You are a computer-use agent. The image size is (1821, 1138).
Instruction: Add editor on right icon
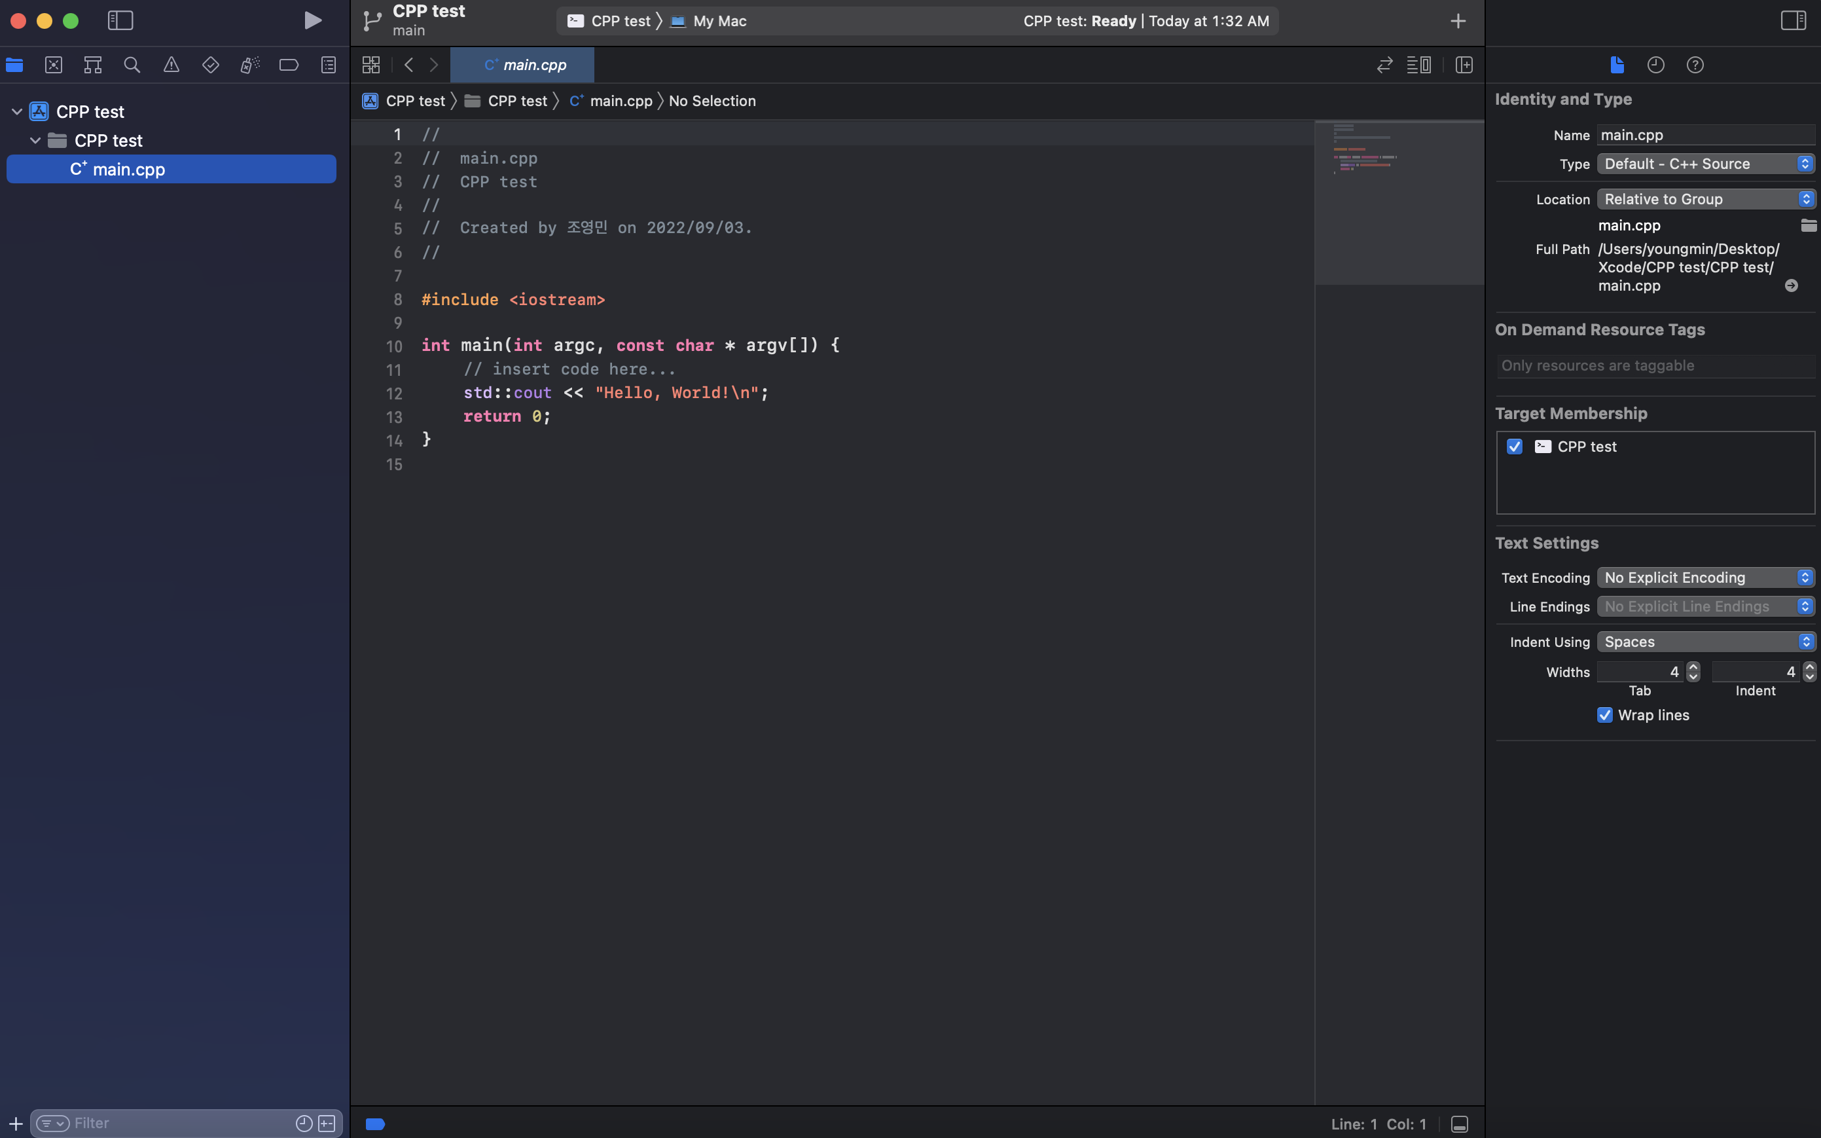tap(1464, 65)
